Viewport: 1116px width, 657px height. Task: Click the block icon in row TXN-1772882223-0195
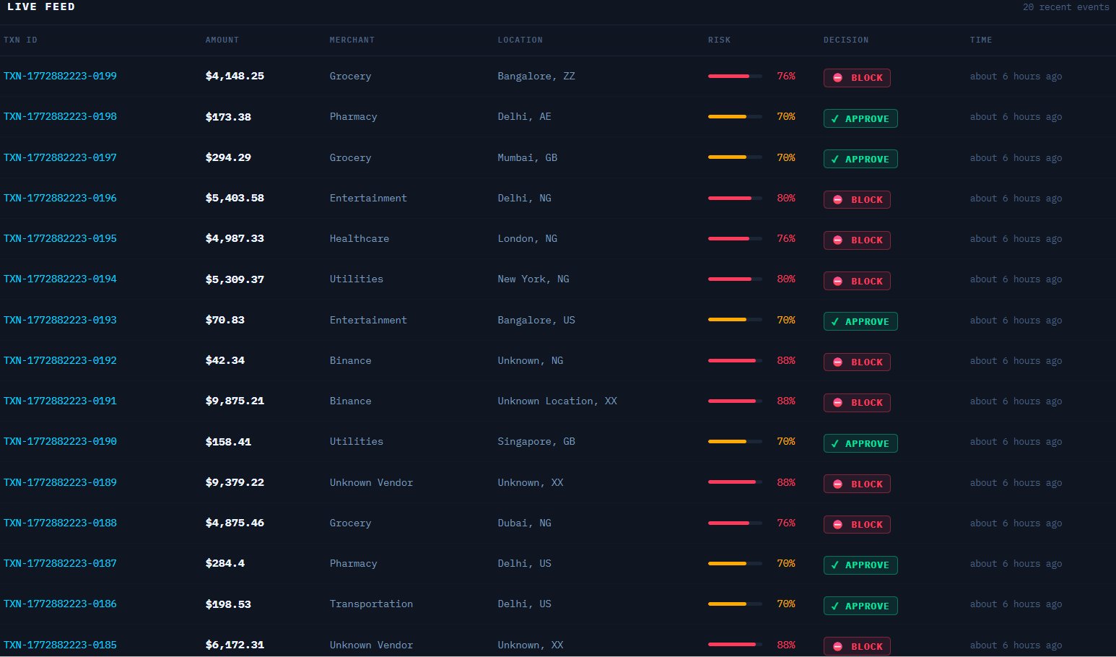coord(837,240)
